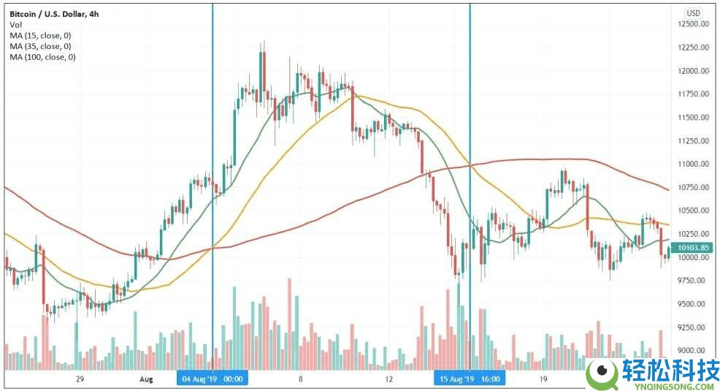The width and height of the screenshot is (720, 391).
Task: Click the green eye watermark logo
Action: click(602, 373)
